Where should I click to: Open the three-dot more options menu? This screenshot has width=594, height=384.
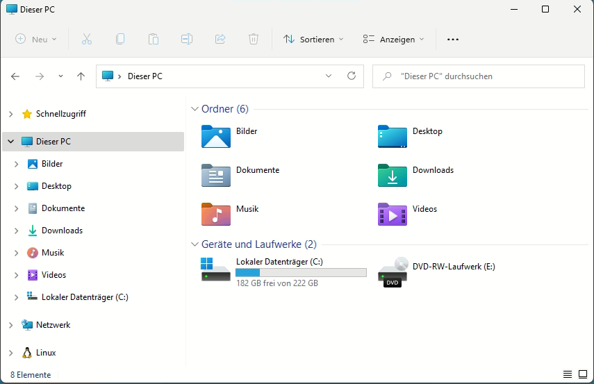click(x=453, y=40)
